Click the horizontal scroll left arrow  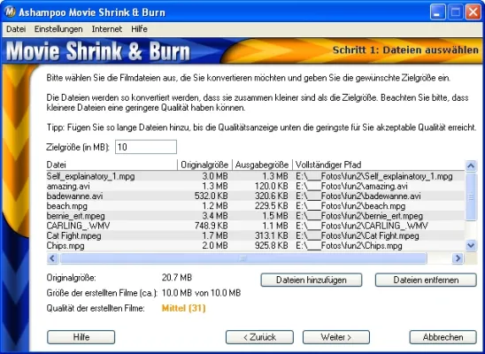pos(52,258)
